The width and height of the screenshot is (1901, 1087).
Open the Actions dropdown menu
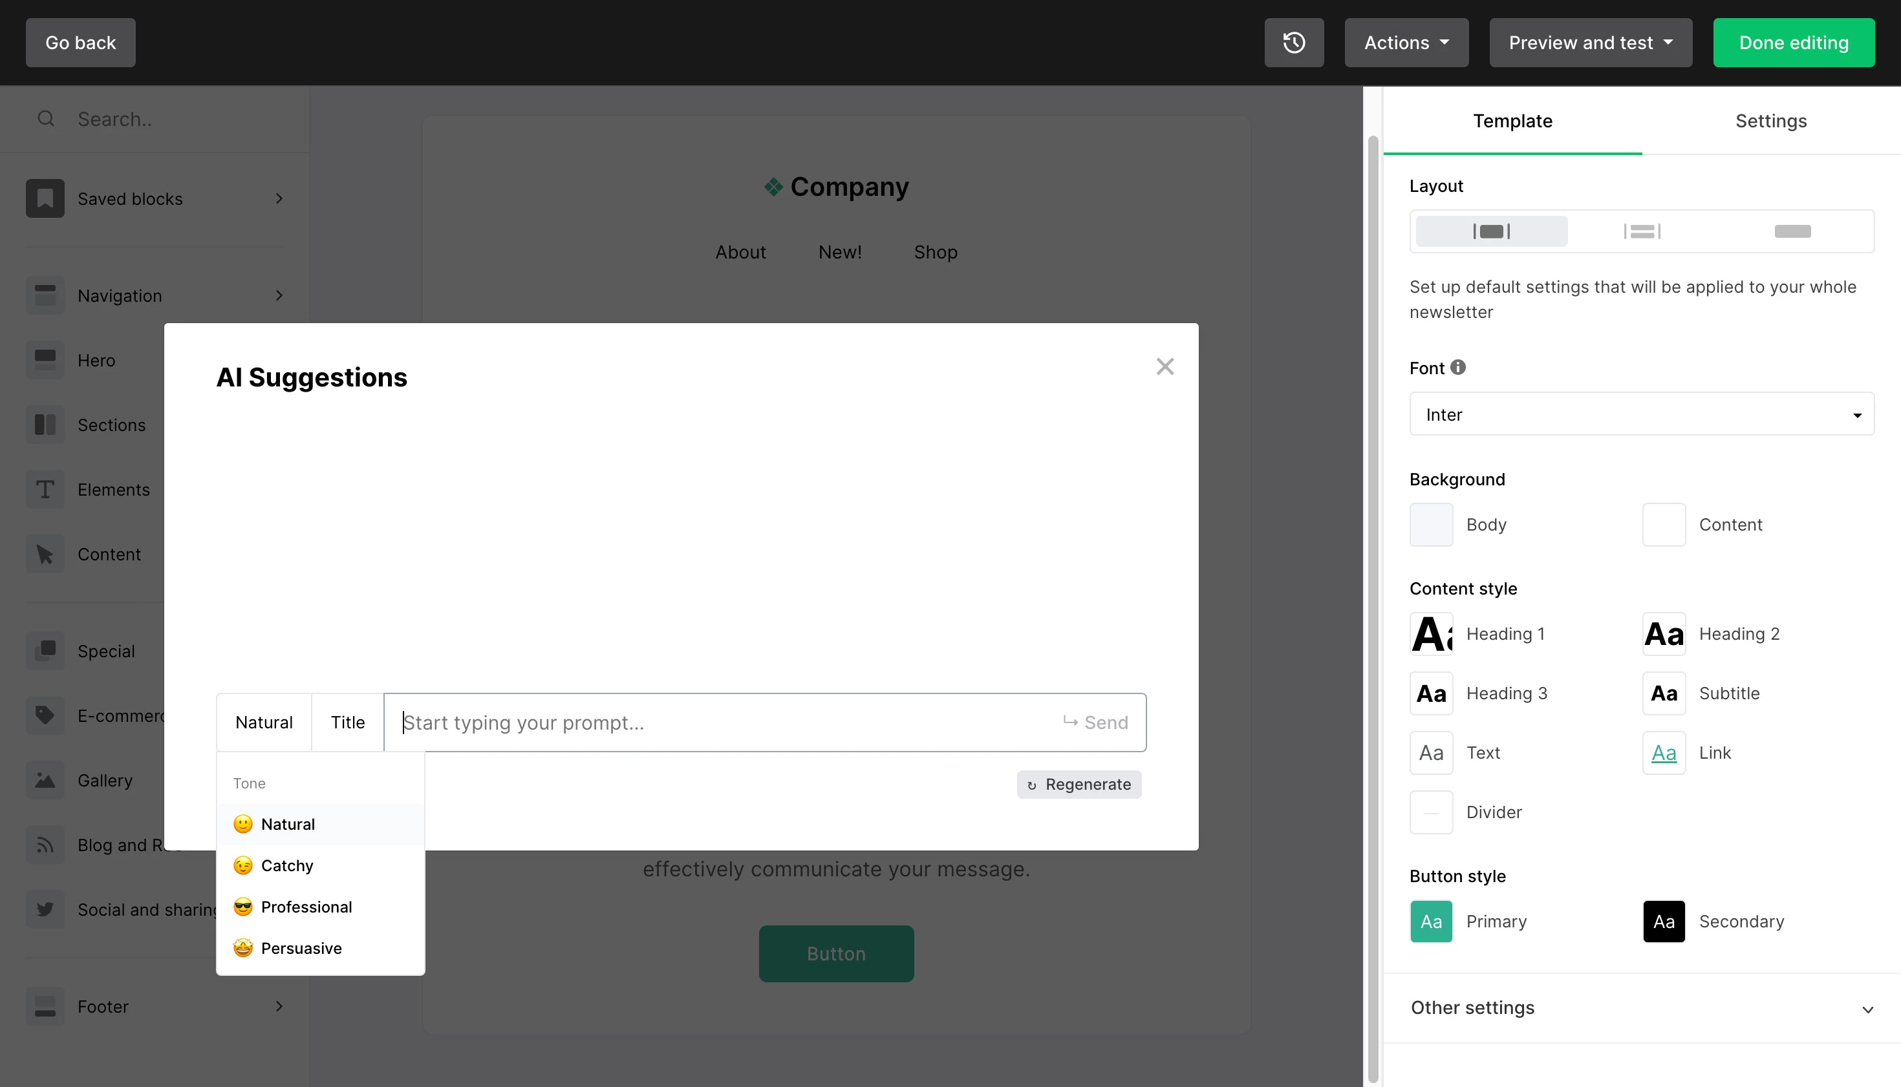[1406, 43]
